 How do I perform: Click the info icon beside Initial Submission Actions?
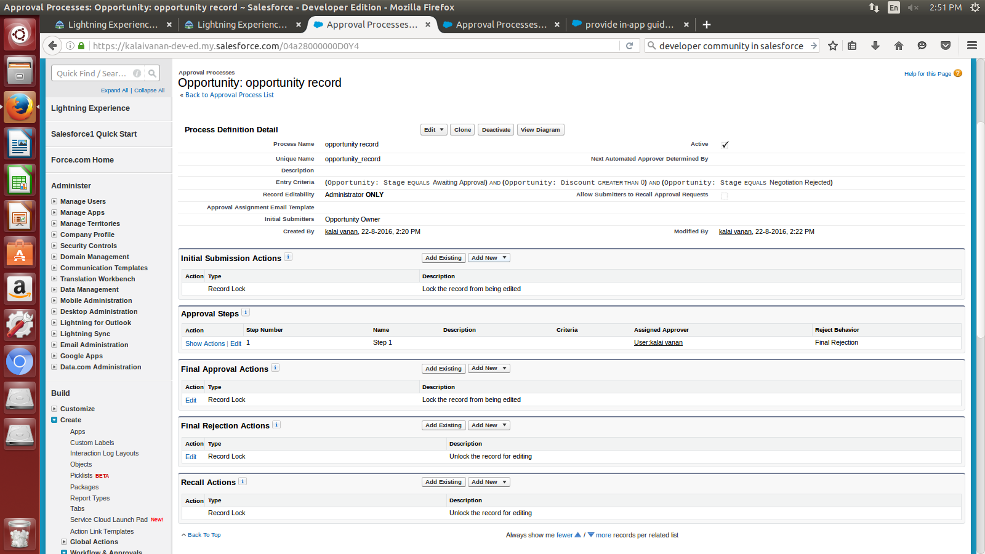288,257
